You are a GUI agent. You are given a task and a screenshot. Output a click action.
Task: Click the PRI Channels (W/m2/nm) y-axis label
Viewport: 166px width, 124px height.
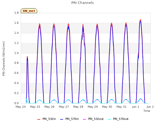pos(4,59)
